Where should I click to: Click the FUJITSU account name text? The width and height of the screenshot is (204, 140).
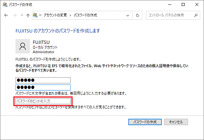pyautogui.click(x=41, y=42)
